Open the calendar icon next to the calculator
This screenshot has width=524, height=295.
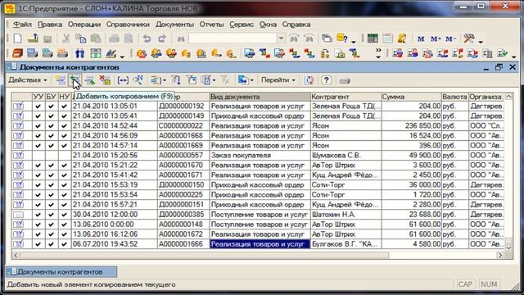(387, 39)
